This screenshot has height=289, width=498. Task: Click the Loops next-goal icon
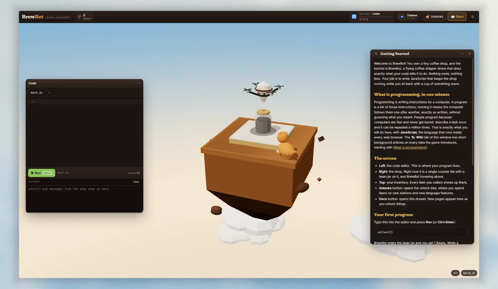[354, 17]
